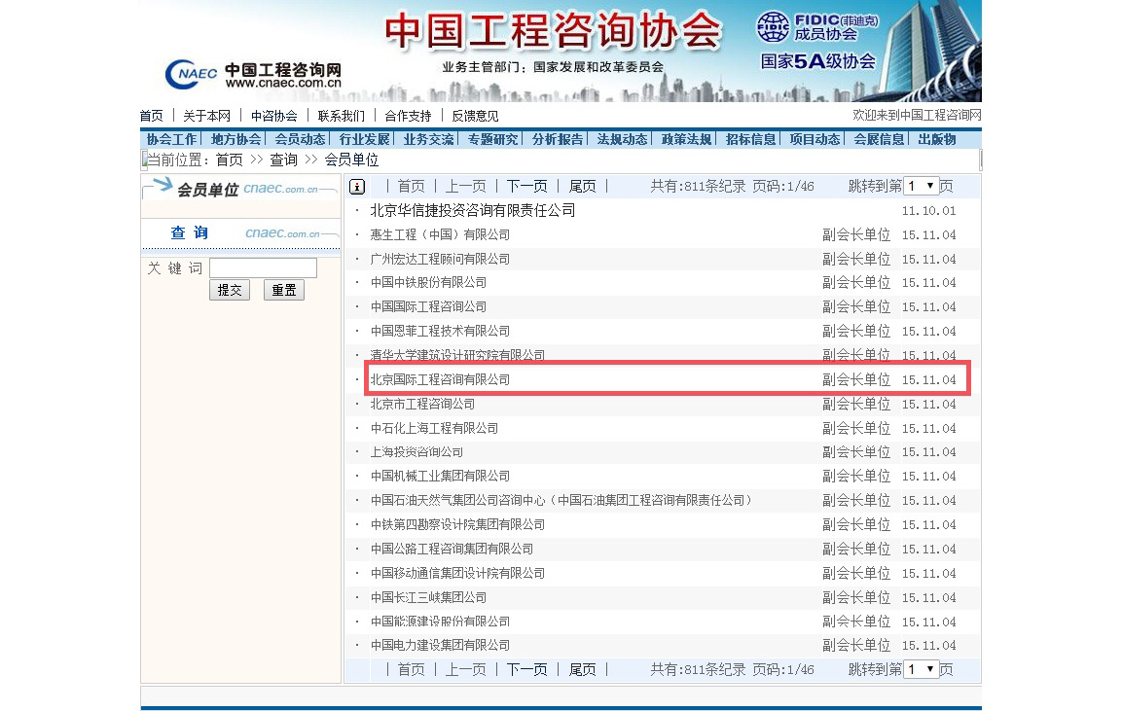Click the FIDIC globe logo
Viewport: 1122px width, 711px height.
773,27
